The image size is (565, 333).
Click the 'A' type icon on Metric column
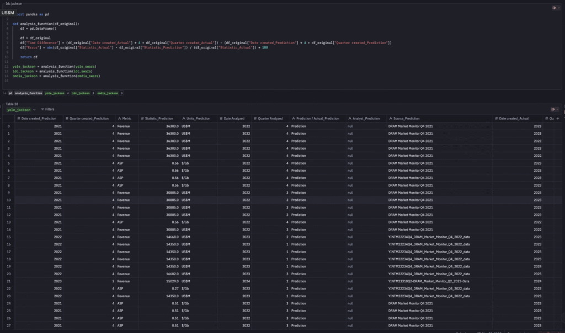coord(119,118)
